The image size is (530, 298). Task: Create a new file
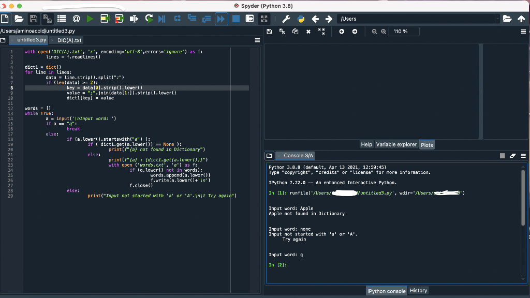pos(5,19)
